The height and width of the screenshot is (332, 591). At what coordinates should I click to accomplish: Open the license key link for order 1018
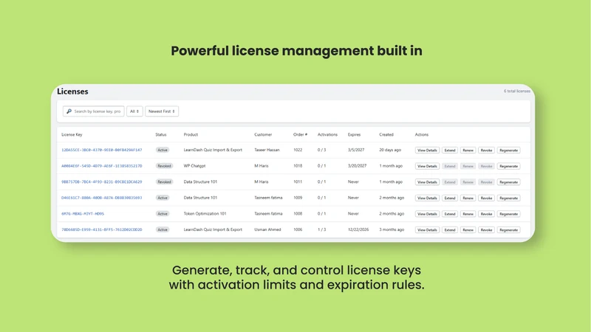[102, 165]
